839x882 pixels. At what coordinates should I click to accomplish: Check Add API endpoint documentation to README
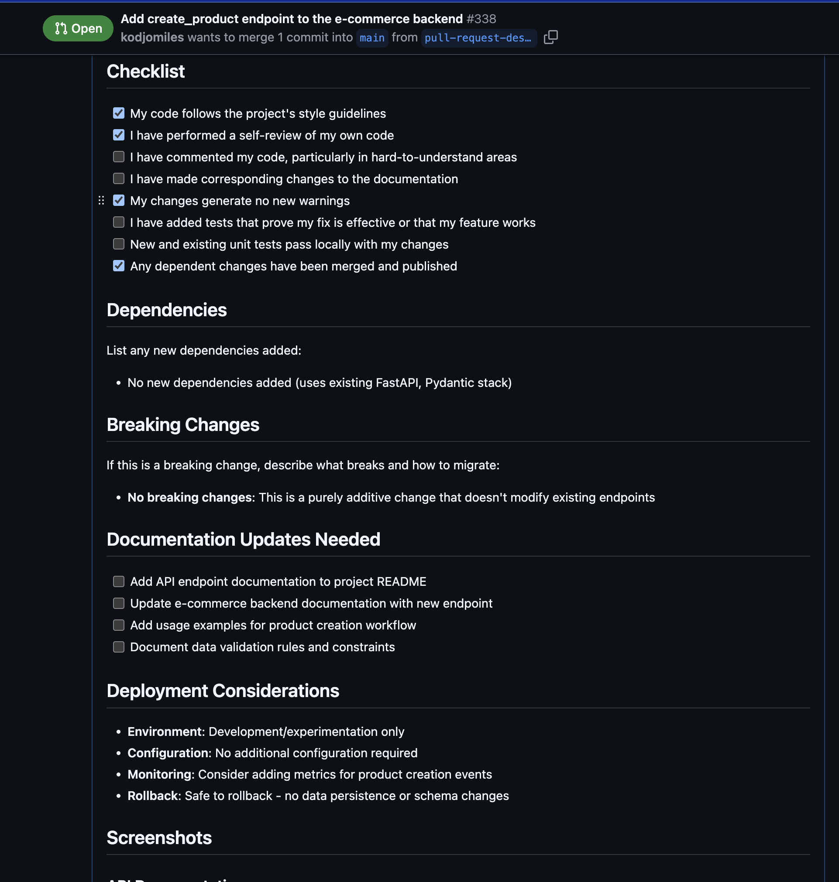point(118,581)
